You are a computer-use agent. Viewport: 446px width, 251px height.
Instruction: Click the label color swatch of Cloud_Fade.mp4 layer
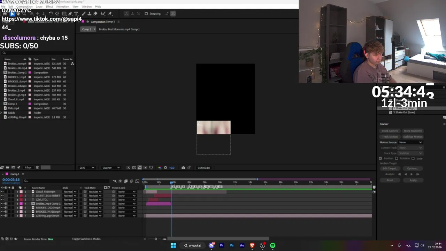(x=21, y=192)
